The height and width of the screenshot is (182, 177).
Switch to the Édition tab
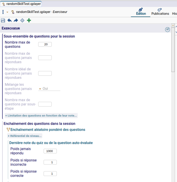[141, 12]
